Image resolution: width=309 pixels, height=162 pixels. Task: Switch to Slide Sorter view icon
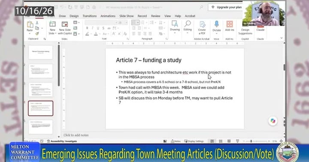tap(221, 141)
